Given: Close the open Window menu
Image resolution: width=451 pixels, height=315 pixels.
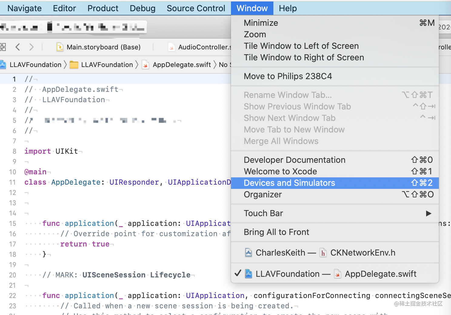Looking at the screenshot, I should (x=252, y=8).
